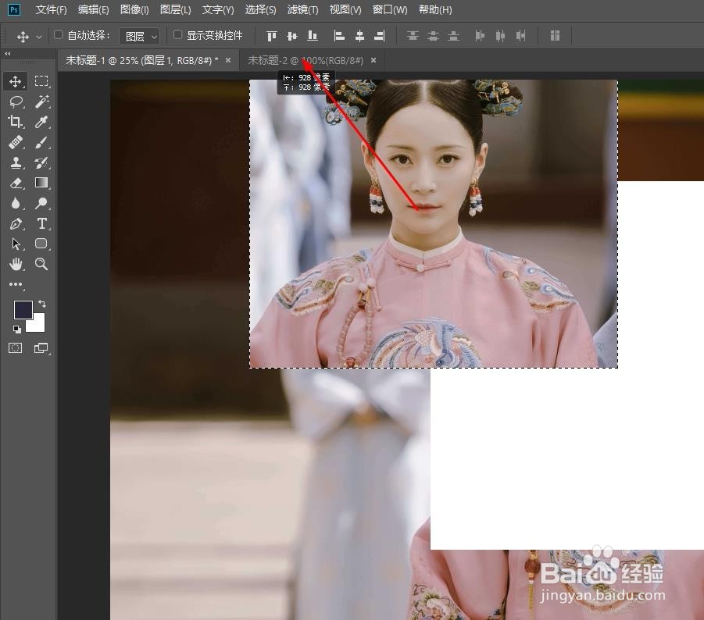The image size is (704, 620).
Task: Distribute right edges
Action: pyautogui.click(x=521, y=36)
